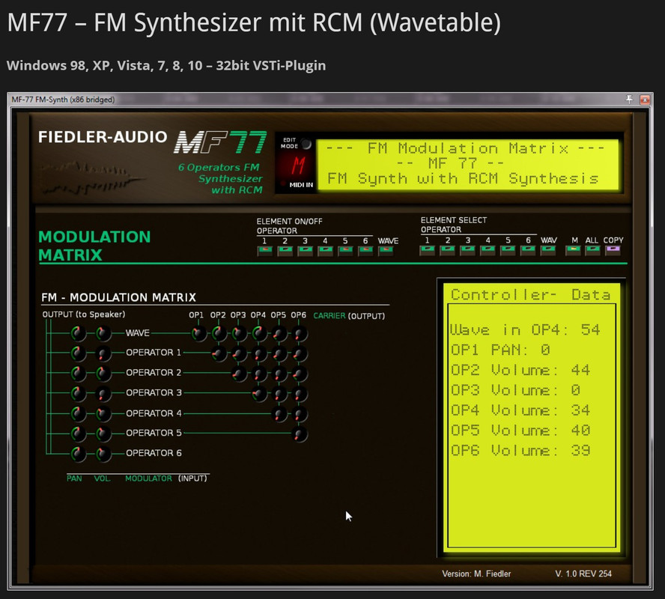Click the Operator 4 VOL knob
Screen dimensions: 665x599
103,414
